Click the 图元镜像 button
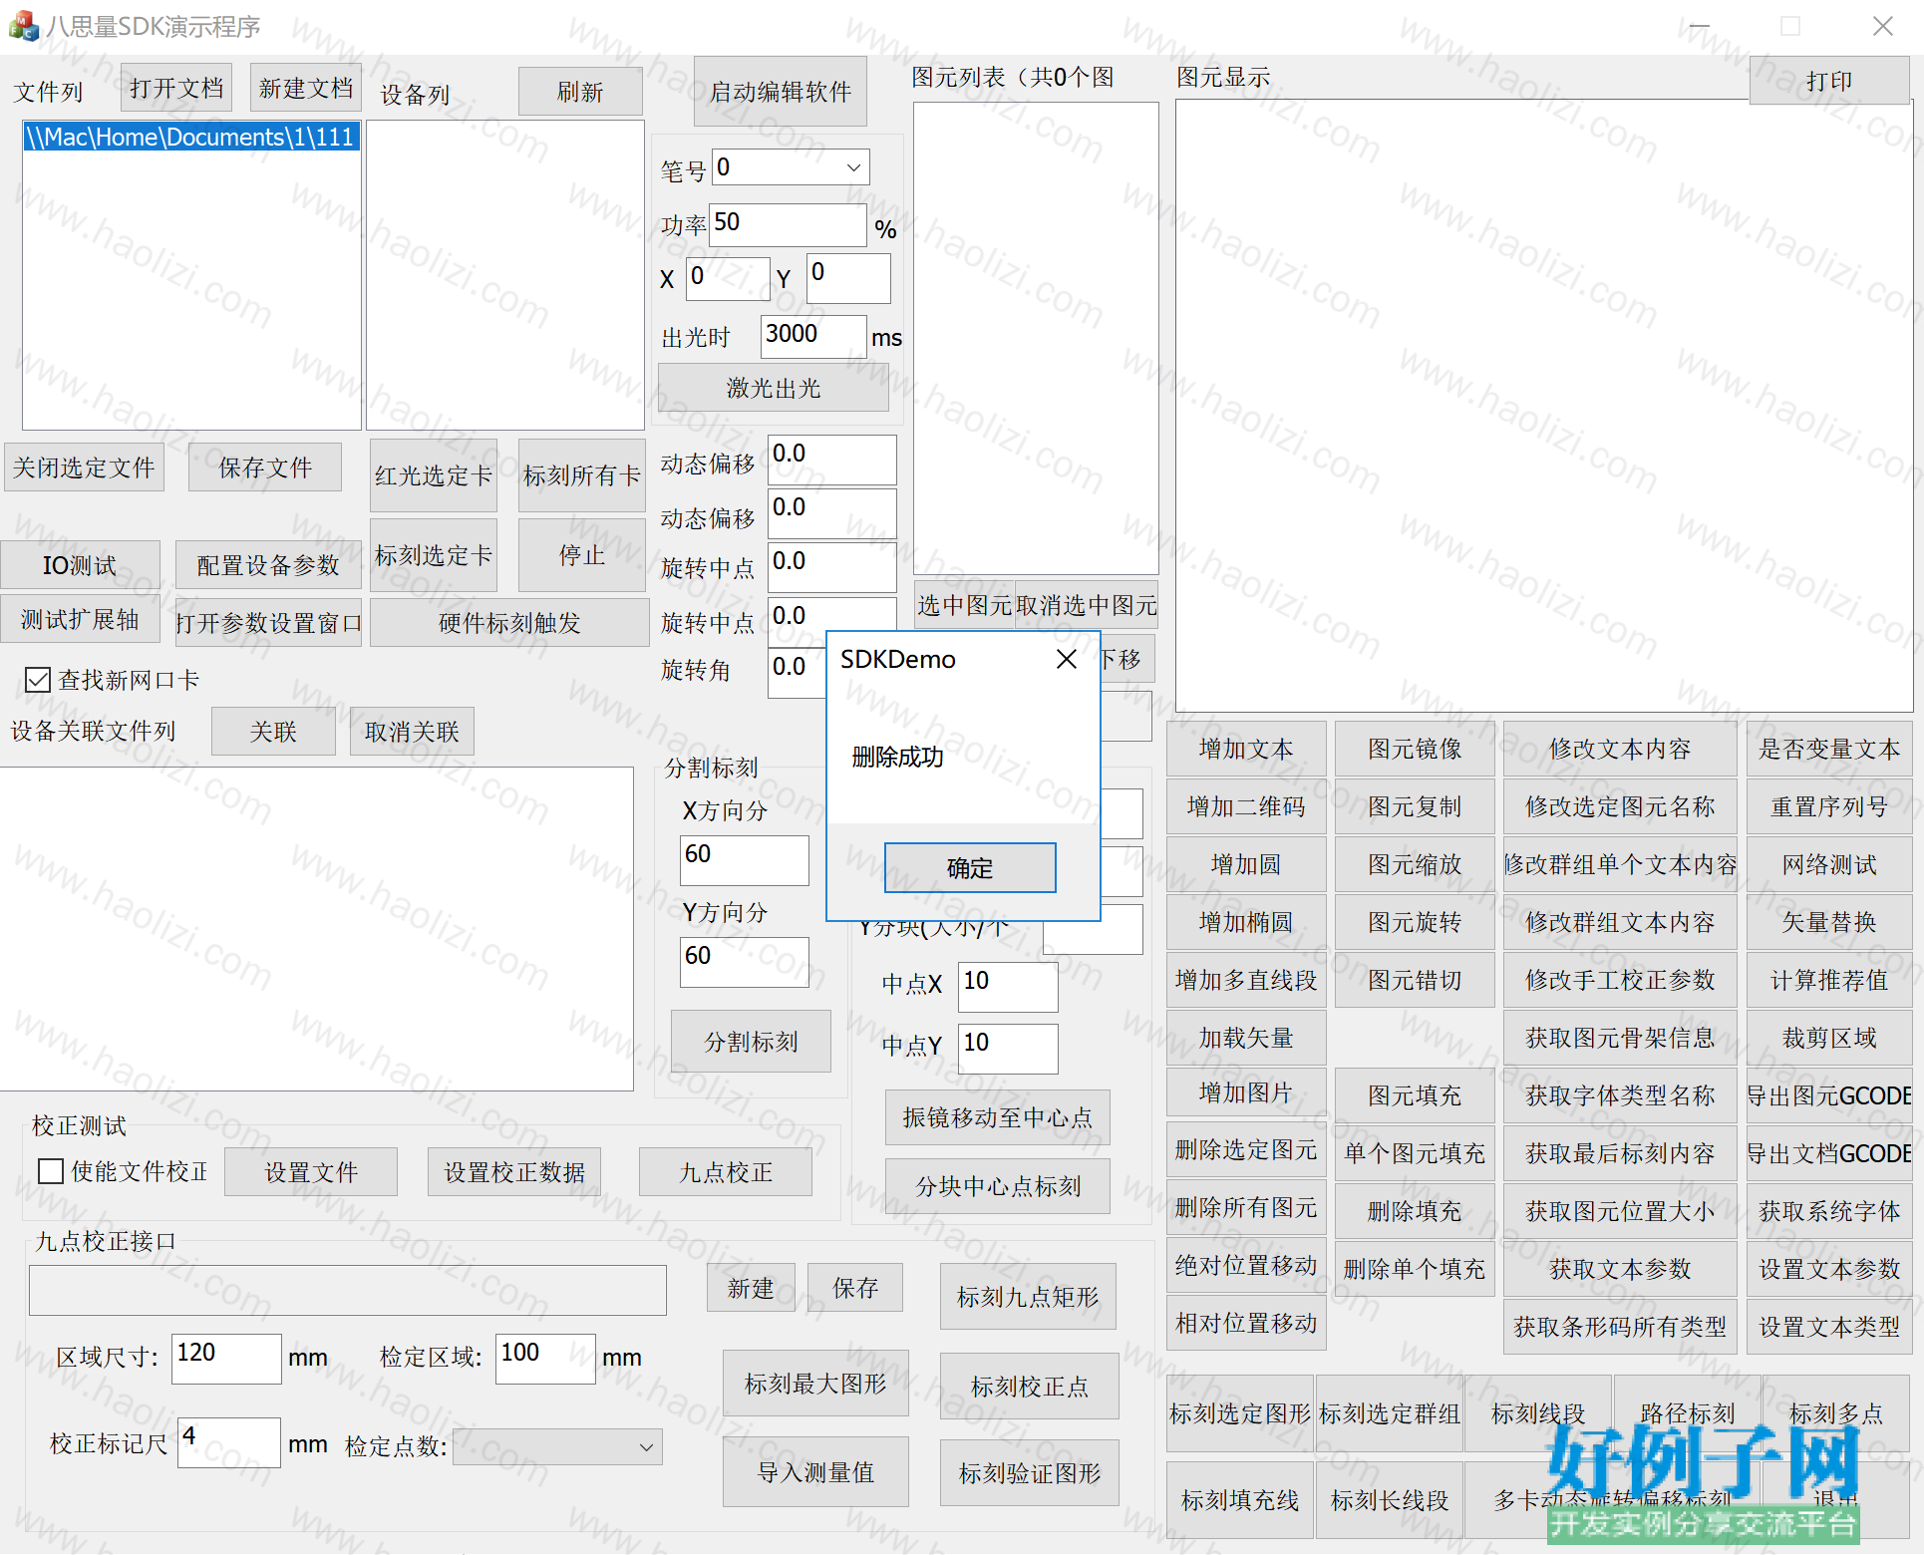This screenshot has height=1555, width=1924. point(1415,749)
